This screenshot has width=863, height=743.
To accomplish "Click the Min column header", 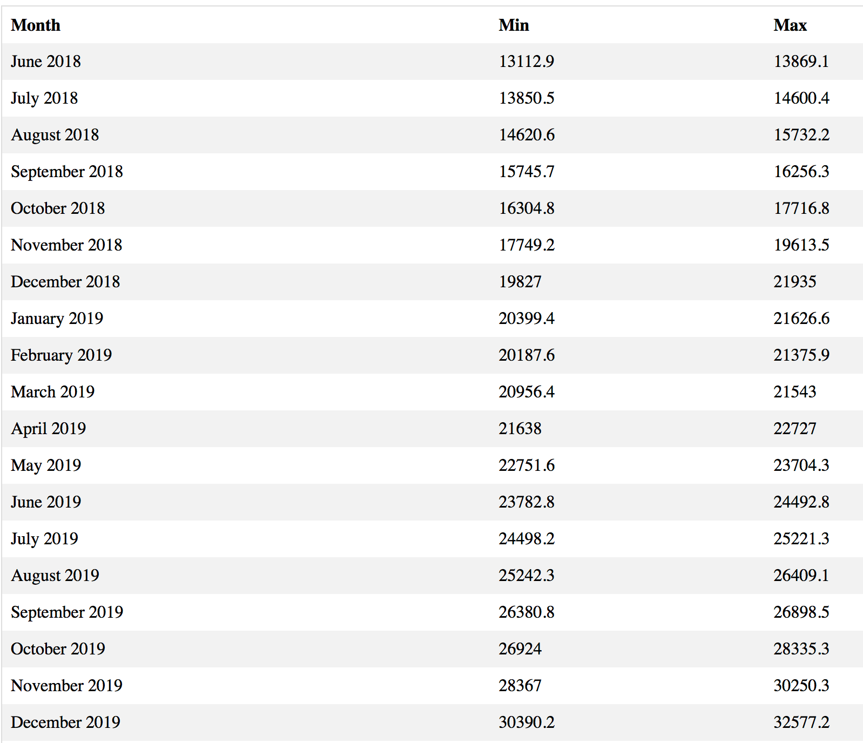I will pyautogui.click(x=514, y=25).
